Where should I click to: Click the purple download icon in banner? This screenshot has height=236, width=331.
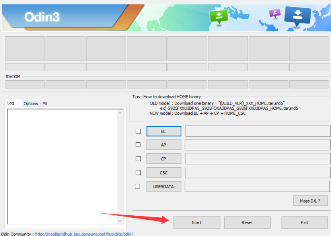[x=275, y=14]
